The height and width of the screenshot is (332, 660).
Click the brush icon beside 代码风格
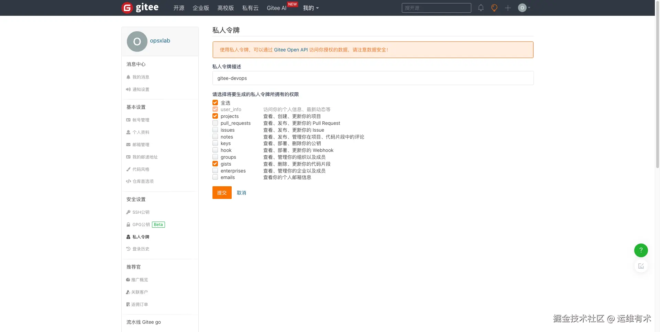click(128, 169)
